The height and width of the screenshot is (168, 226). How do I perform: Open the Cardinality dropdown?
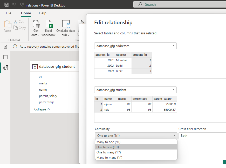coord(136,136)
